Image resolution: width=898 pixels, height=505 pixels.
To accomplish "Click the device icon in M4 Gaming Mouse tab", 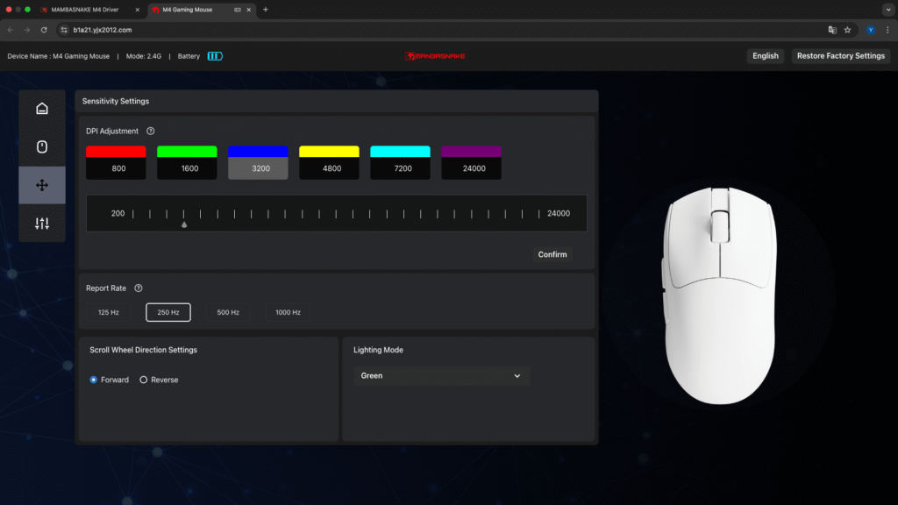I will [x=237, y=10].
